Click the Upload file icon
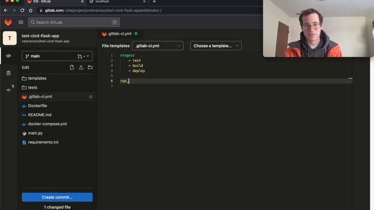This screenshot has width=374, height=210. tap(81, 68)
